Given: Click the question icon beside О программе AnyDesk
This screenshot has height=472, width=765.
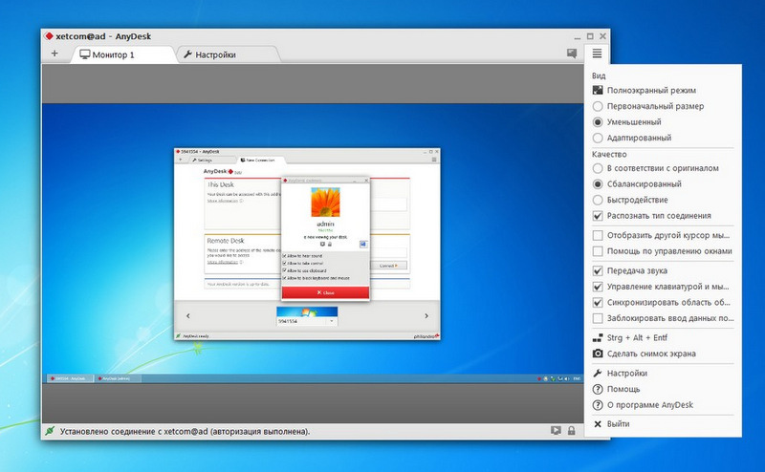Looking at the screenshot, I should (x=598, y=405).
